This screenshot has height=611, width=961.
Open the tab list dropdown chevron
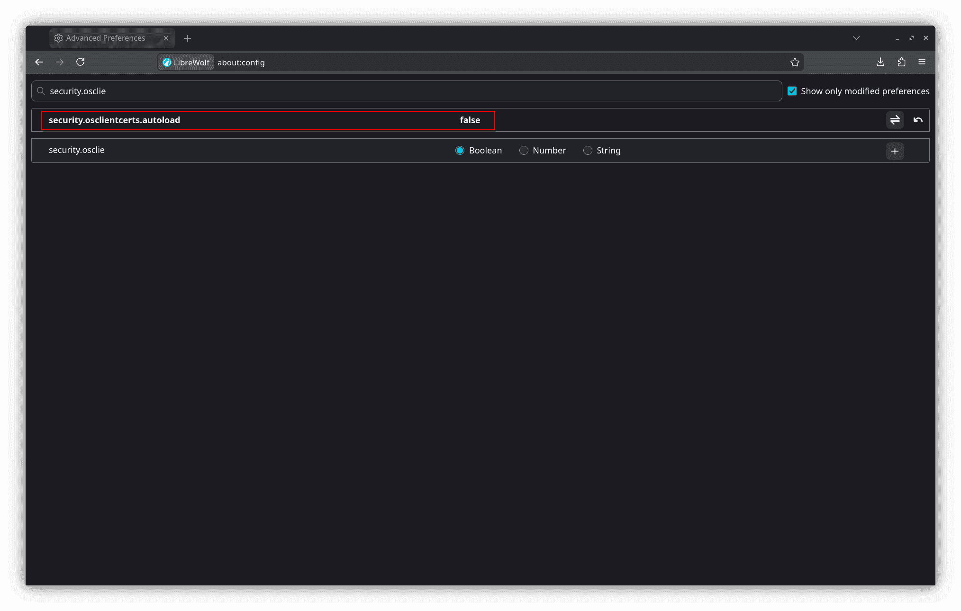point(856,38)
